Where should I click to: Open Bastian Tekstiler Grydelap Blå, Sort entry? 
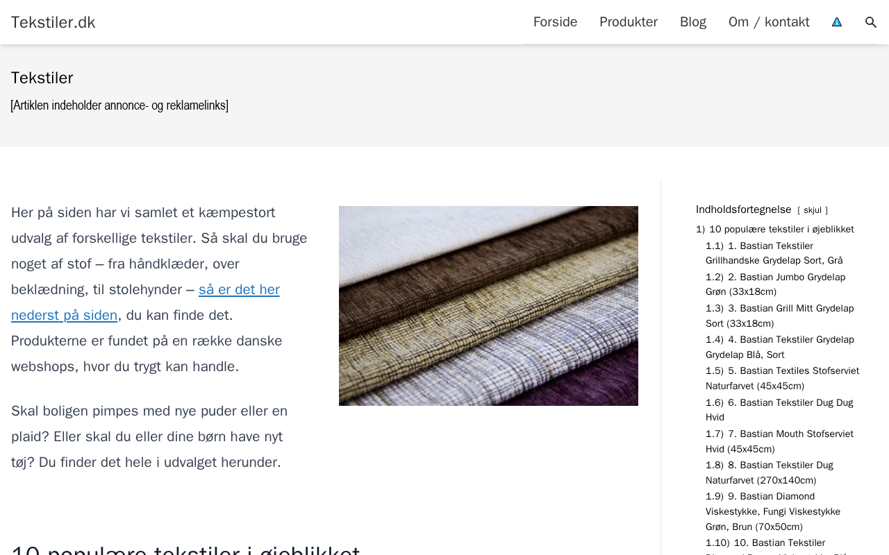click(x=780, y=347)
